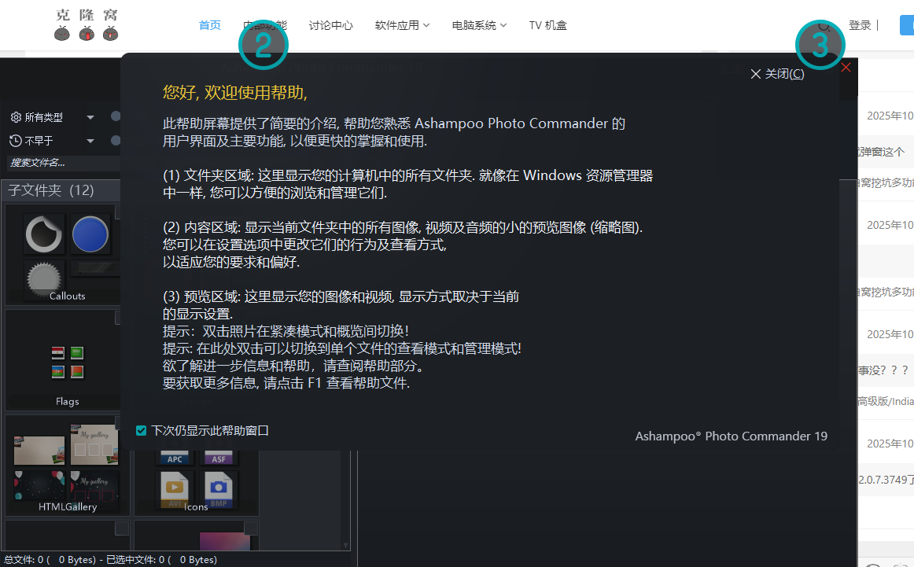Select the blue circle callout shape

point(90,234)
